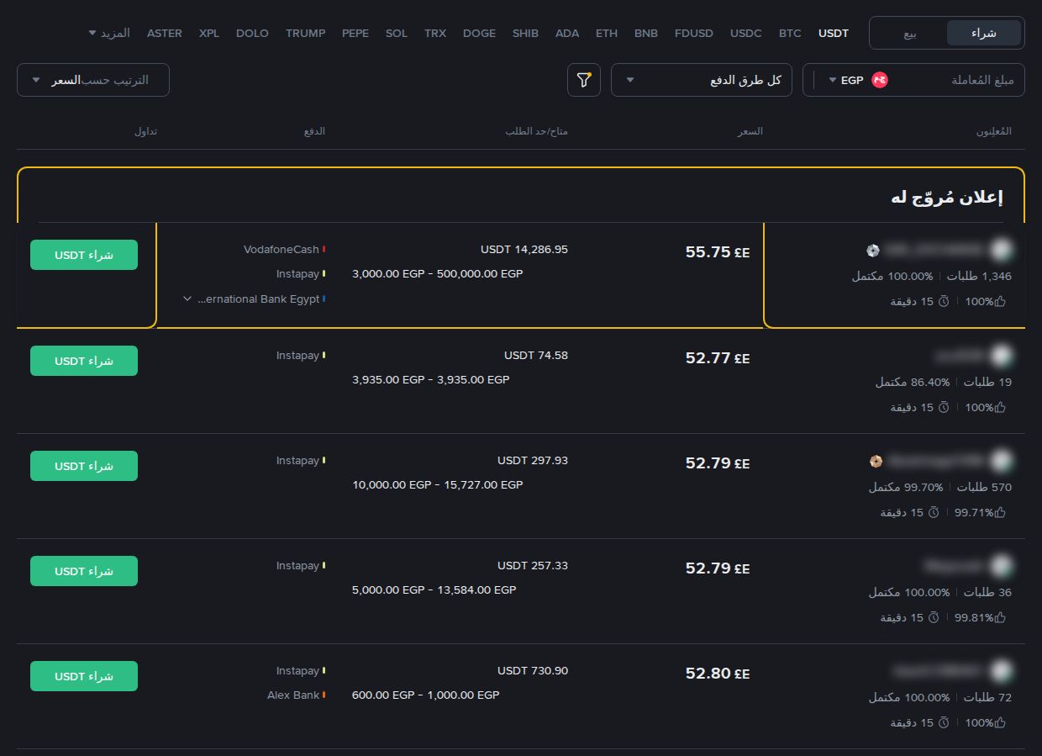Click clock icon in 1,346 orders row

944,301
